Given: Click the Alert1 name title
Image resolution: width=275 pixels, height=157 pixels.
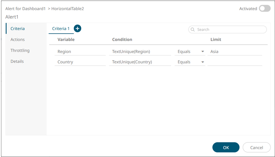Looking at the screenshot, I should click(x=12, y=17).
